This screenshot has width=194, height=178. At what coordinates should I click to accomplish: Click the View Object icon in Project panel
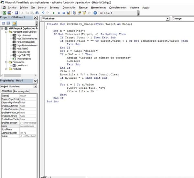(x=8, y=23)
